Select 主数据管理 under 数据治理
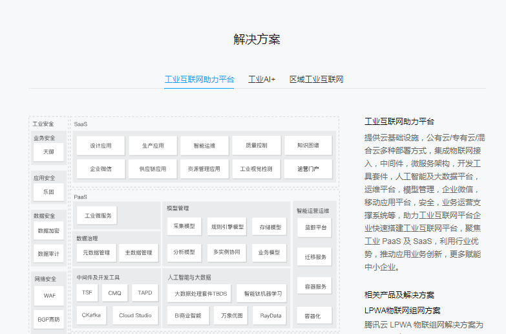506x334 pixels. pyautogui.click(x=139, y=252)
